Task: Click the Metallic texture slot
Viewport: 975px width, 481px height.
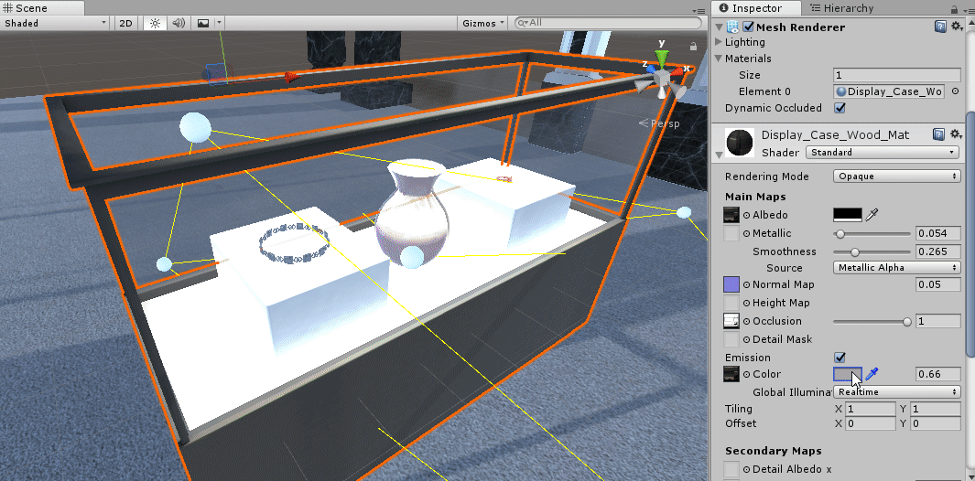Action: (x=731, y=233)
